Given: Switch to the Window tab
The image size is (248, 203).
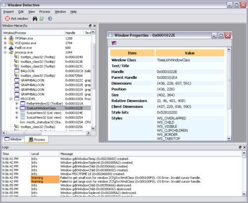Looking at the screenshot, I should 13,139.
